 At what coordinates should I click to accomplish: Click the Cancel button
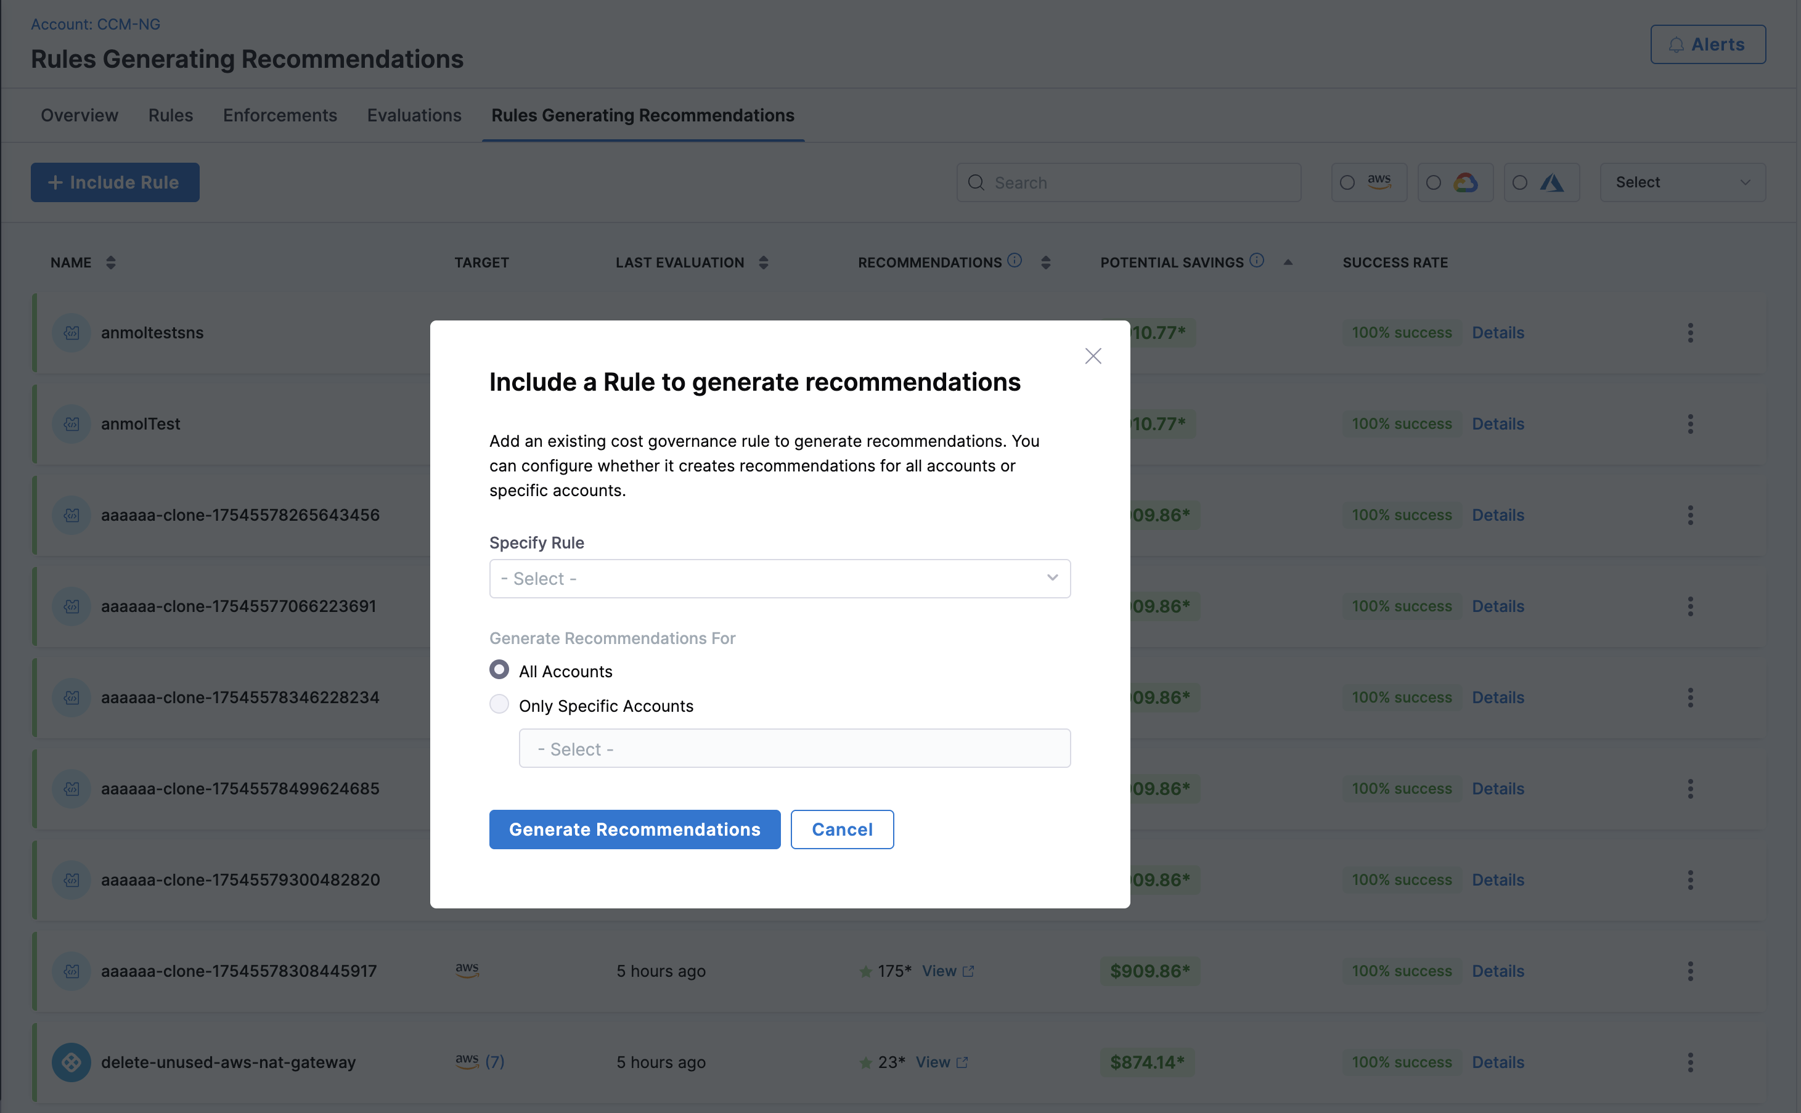coord(841,830)
